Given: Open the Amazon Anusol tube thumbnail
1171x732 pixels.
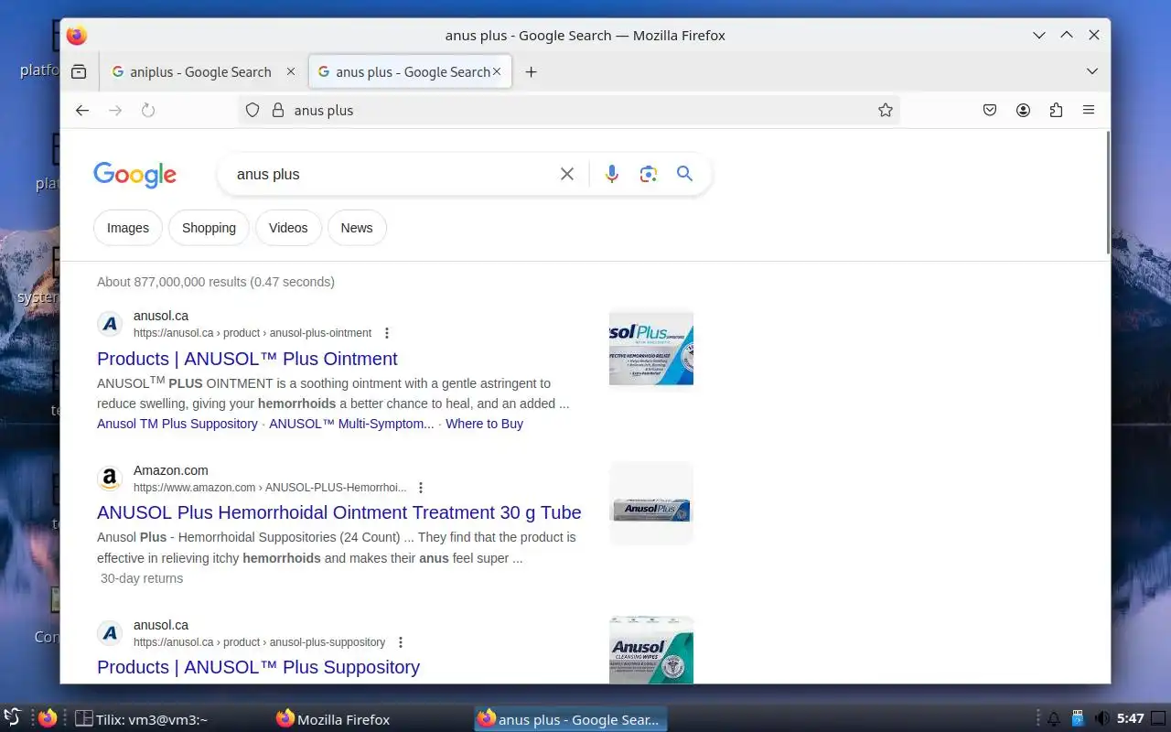Looking at the screenshot, I should [651, 503].
